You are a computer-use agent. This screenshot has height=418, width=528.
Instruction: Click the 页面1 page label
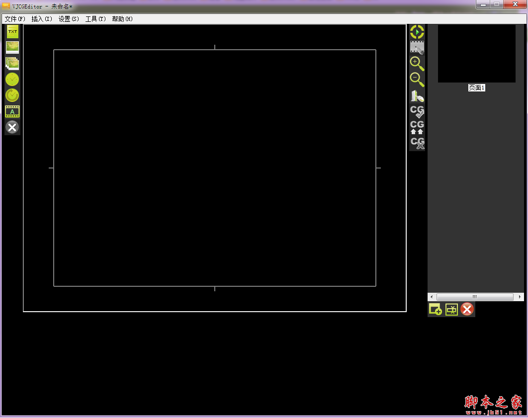476,88
